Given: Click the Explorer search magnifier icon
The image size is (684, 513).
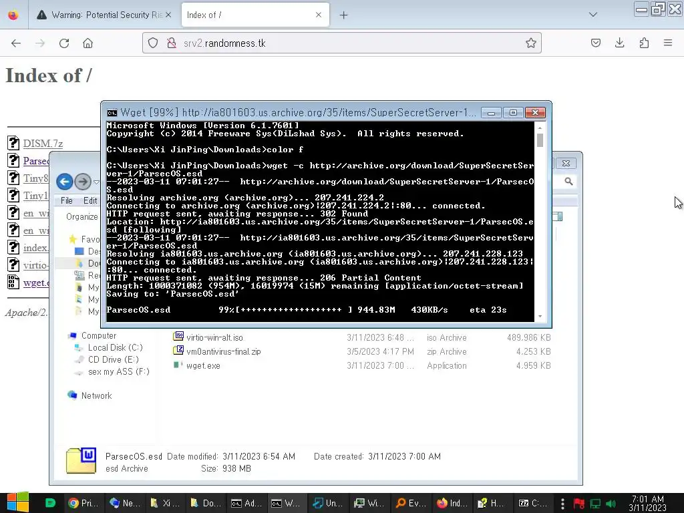Looking at the screenshot, I should (568, 181).
